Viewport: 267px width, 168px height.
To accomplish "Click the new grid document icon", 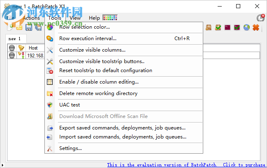I will point(10,27).
